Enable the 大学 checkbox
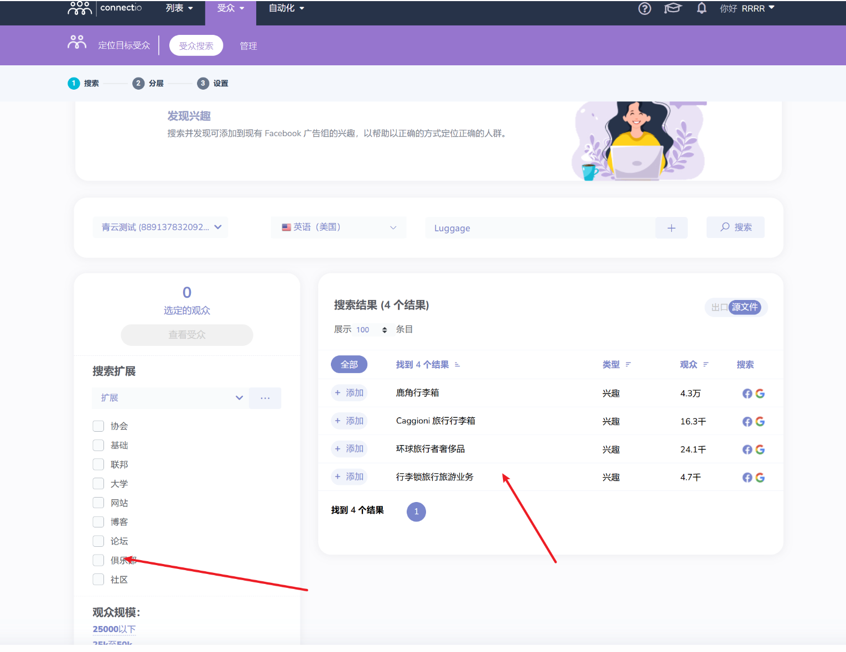Image resolution: width=846 pixels, height=652 pixels. click(x=98, y=483)
